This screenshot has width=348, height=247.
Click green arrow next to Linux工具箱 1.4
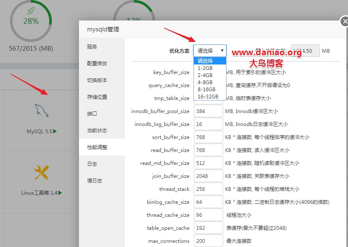click(60, 193)
